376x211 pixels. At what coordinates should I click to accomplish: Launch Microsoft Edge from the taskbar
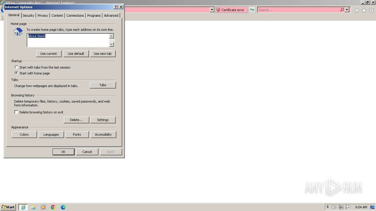tap(63, 207)
